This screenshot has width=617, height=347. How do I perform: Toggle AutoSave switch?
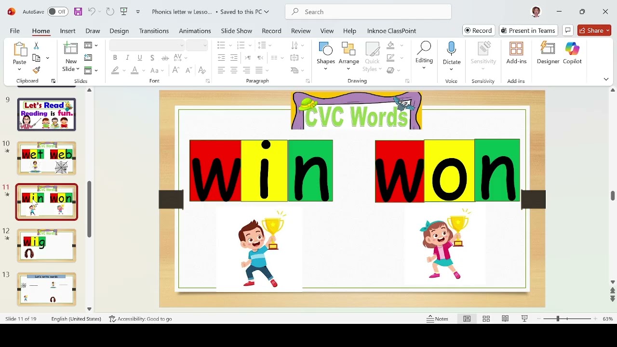click(57, 12)
